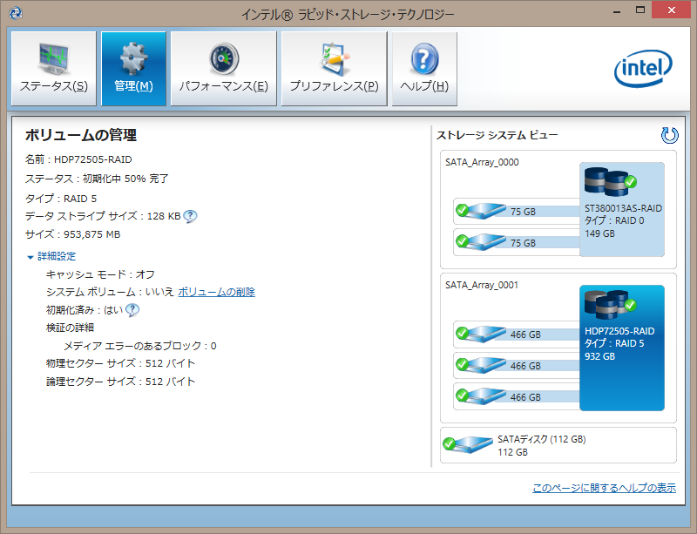
Task: Select second 75 GB disk in SATA_Array_0000
Action: tap(480, 242)
